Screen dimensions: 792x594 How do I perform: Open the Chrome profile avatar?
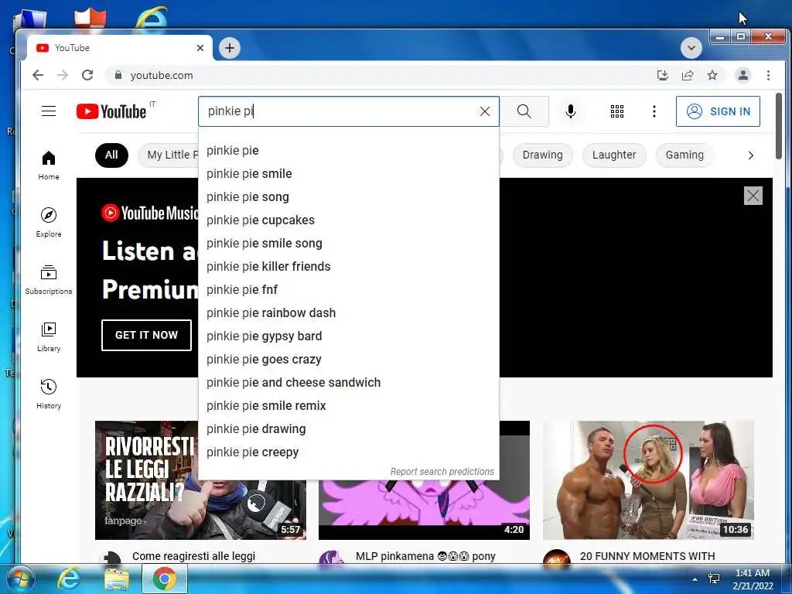743,75
